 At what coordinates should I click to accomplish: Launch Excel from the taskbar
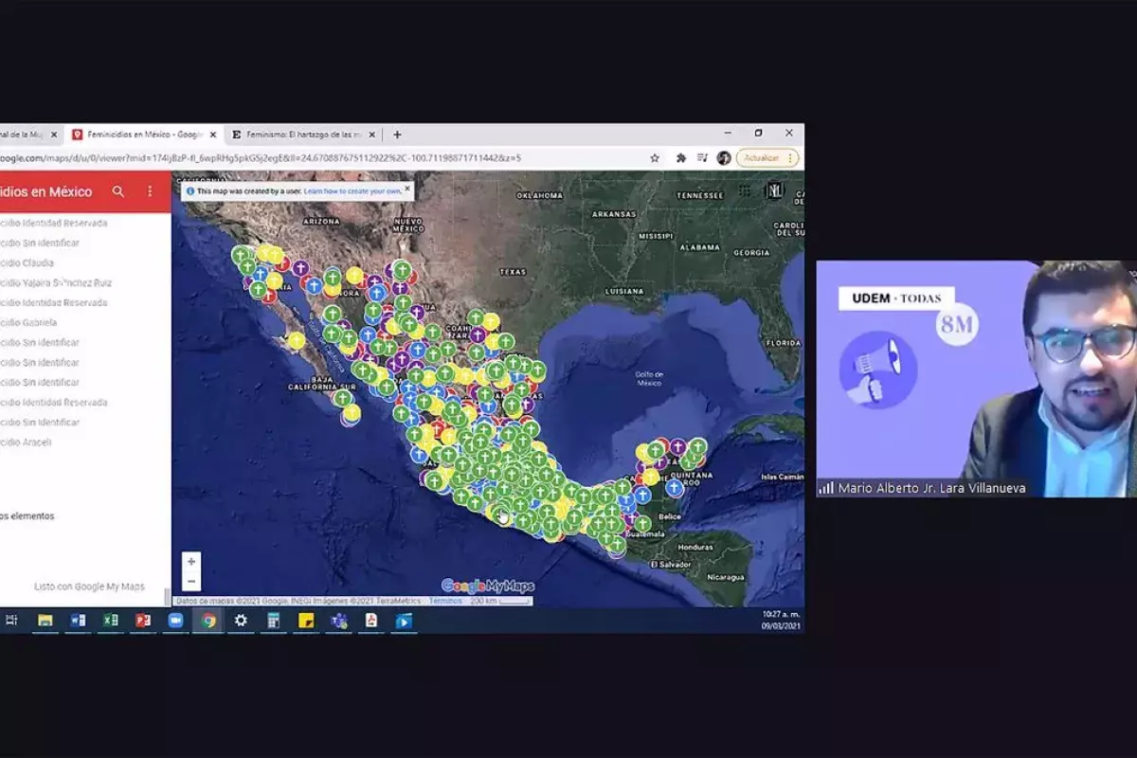[110, 621]
